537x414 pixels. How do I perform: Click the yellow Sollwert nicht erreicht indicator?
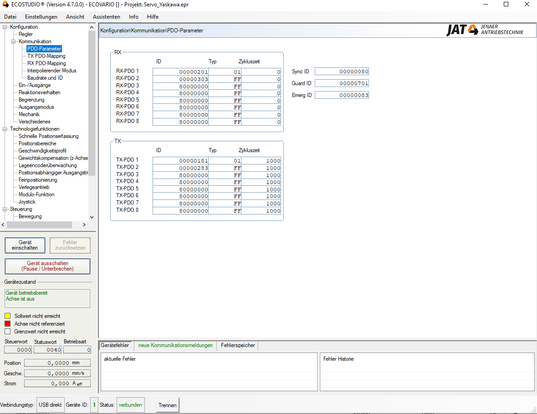tap(8, 316)
